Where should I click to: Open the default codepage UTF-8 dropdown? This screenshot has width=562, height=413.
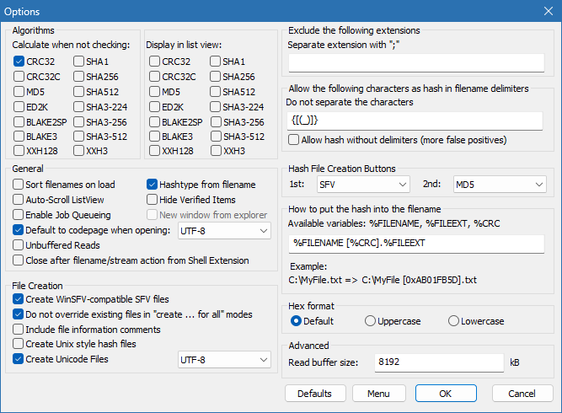225,230
